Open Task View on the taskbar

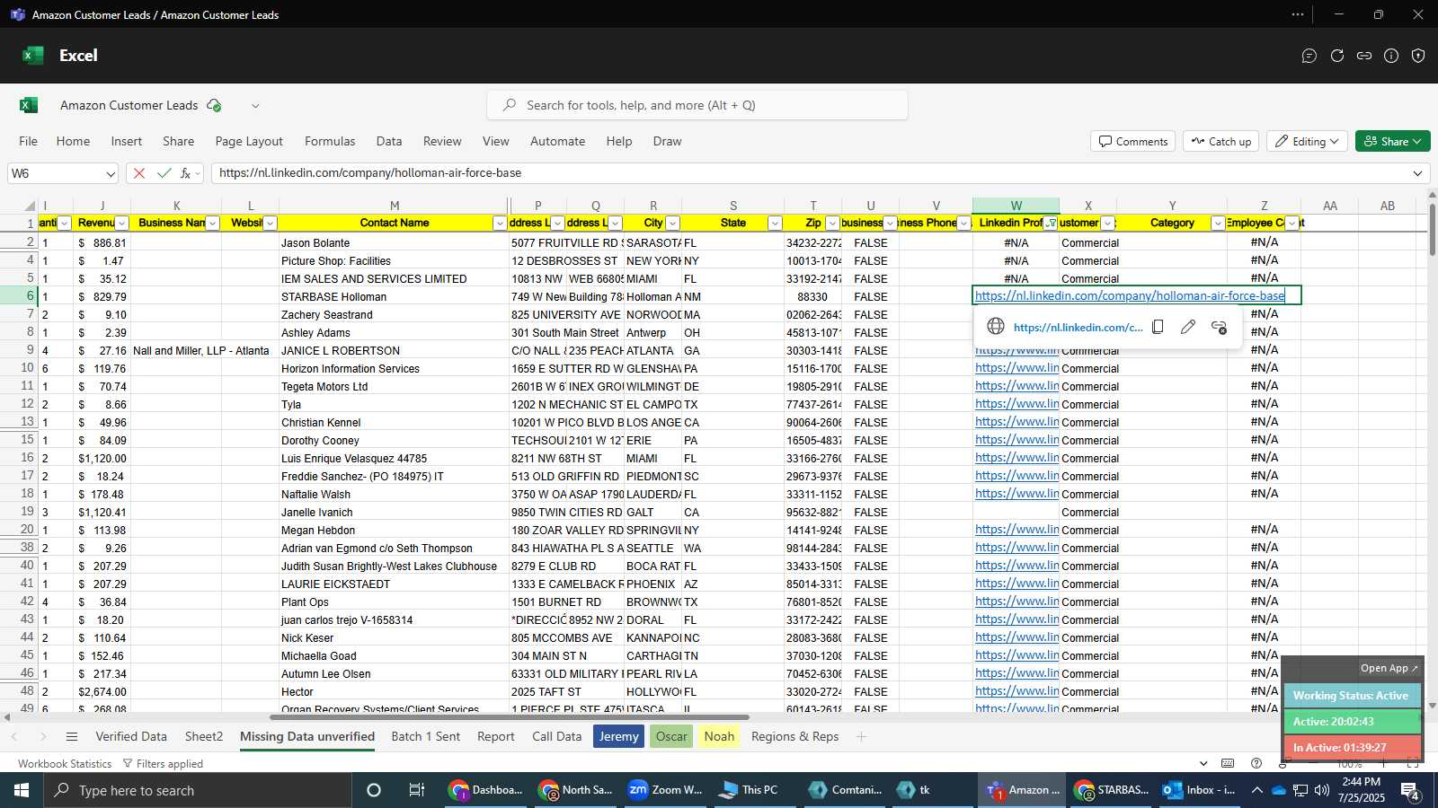[417, 790]
